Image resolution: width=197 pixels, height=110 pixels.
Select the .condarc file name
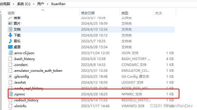[21, 65]
